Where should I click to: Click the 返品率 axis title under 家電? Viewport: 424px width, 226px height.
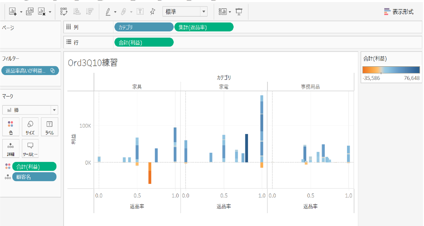224,206
